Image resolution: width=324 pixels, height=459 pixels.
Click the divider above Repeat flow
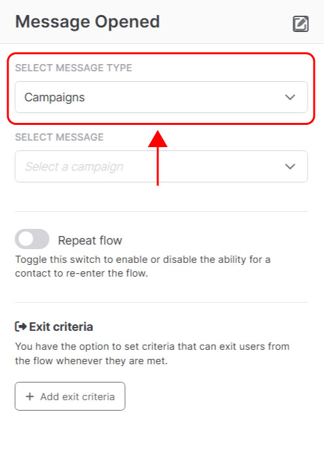[161, 211]
